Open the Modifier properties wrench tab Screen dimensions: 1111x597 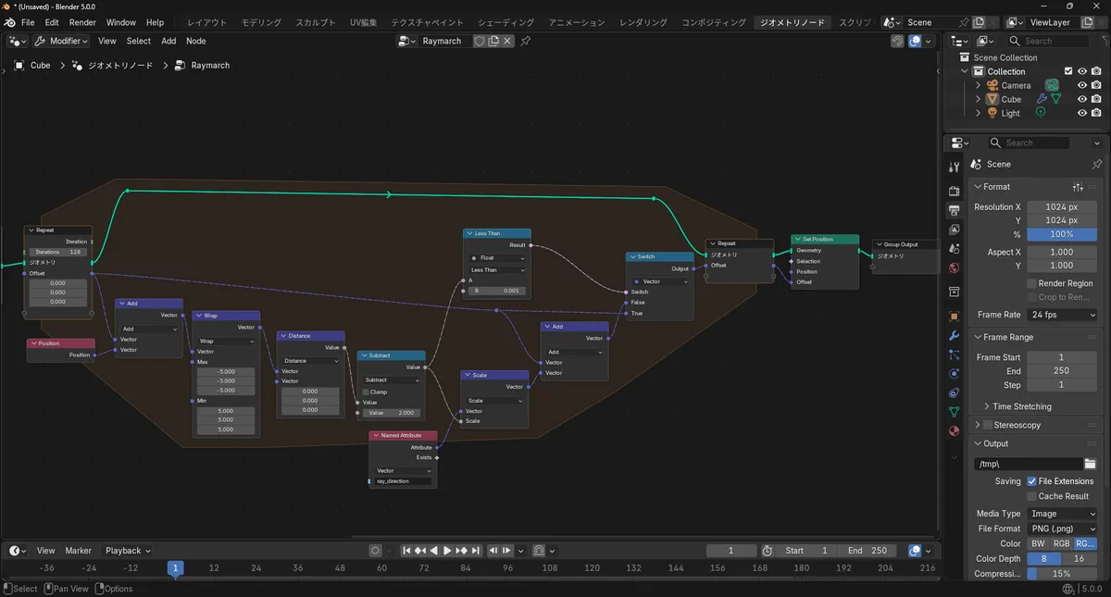point(955,335)
